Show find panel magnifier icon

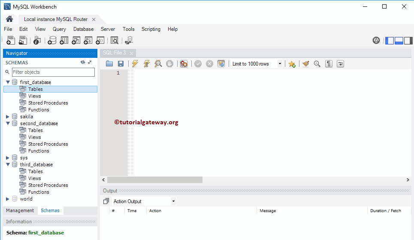click(x=317, y=63)
